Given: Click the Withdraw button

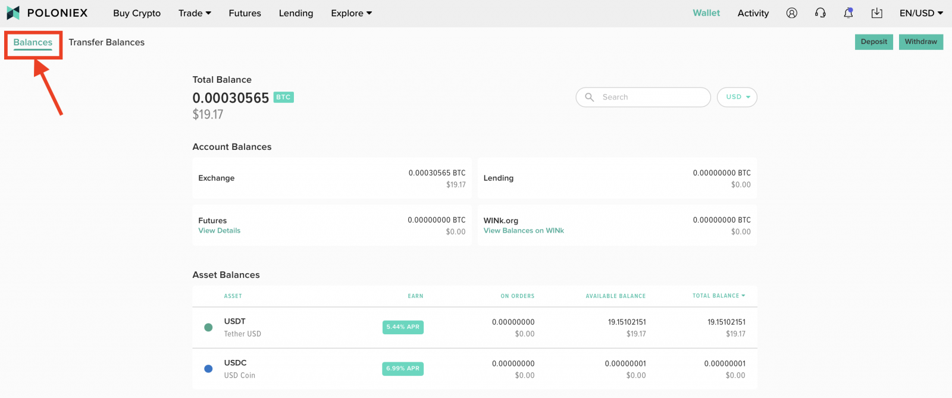Looking at the screenshot, I should [x=921, y=42].
